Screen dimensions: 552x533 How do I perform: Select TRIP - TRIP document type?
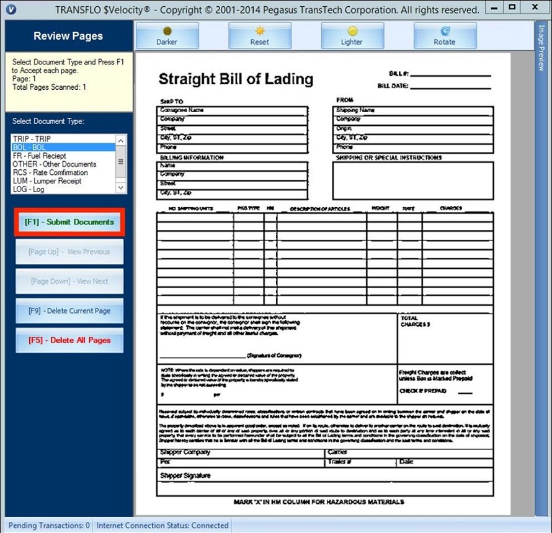click(x=63, y=139)
